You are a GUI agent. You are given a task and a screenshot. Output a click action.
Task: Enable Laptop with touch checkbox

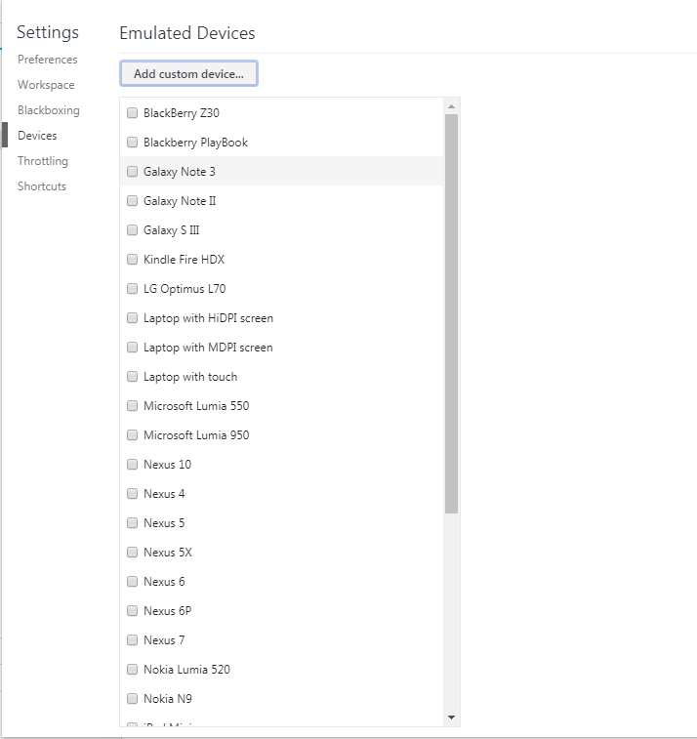pyautogui.click(x=133, y=376)
